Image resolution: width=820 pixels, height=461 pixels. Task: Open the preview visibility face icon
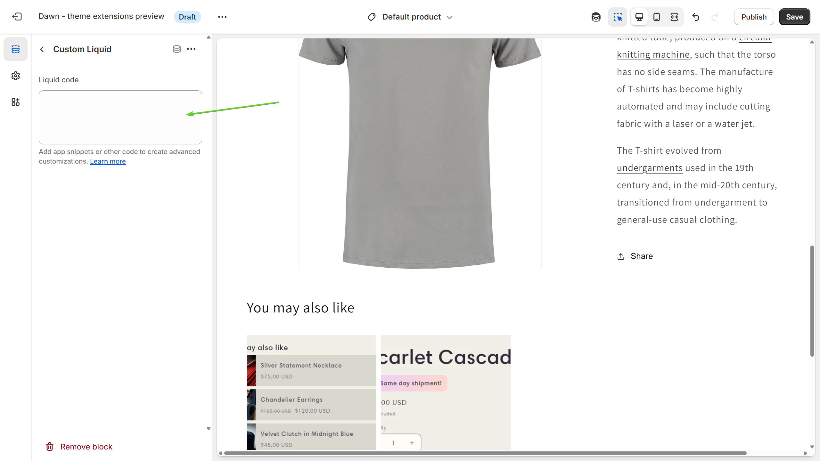(596, 17)
